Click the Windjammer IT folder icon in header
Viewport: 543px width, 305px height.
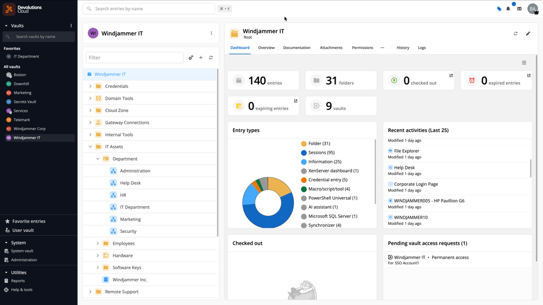coord(235,34)
